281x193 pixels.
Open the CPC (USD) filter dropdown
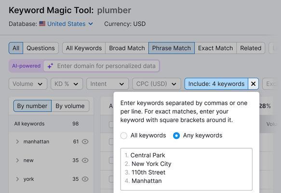pyautogui.click(x=157, y=84)
